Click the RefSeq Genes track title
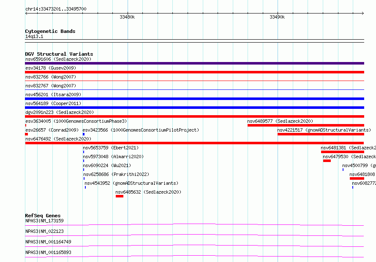 coord(43,216)
